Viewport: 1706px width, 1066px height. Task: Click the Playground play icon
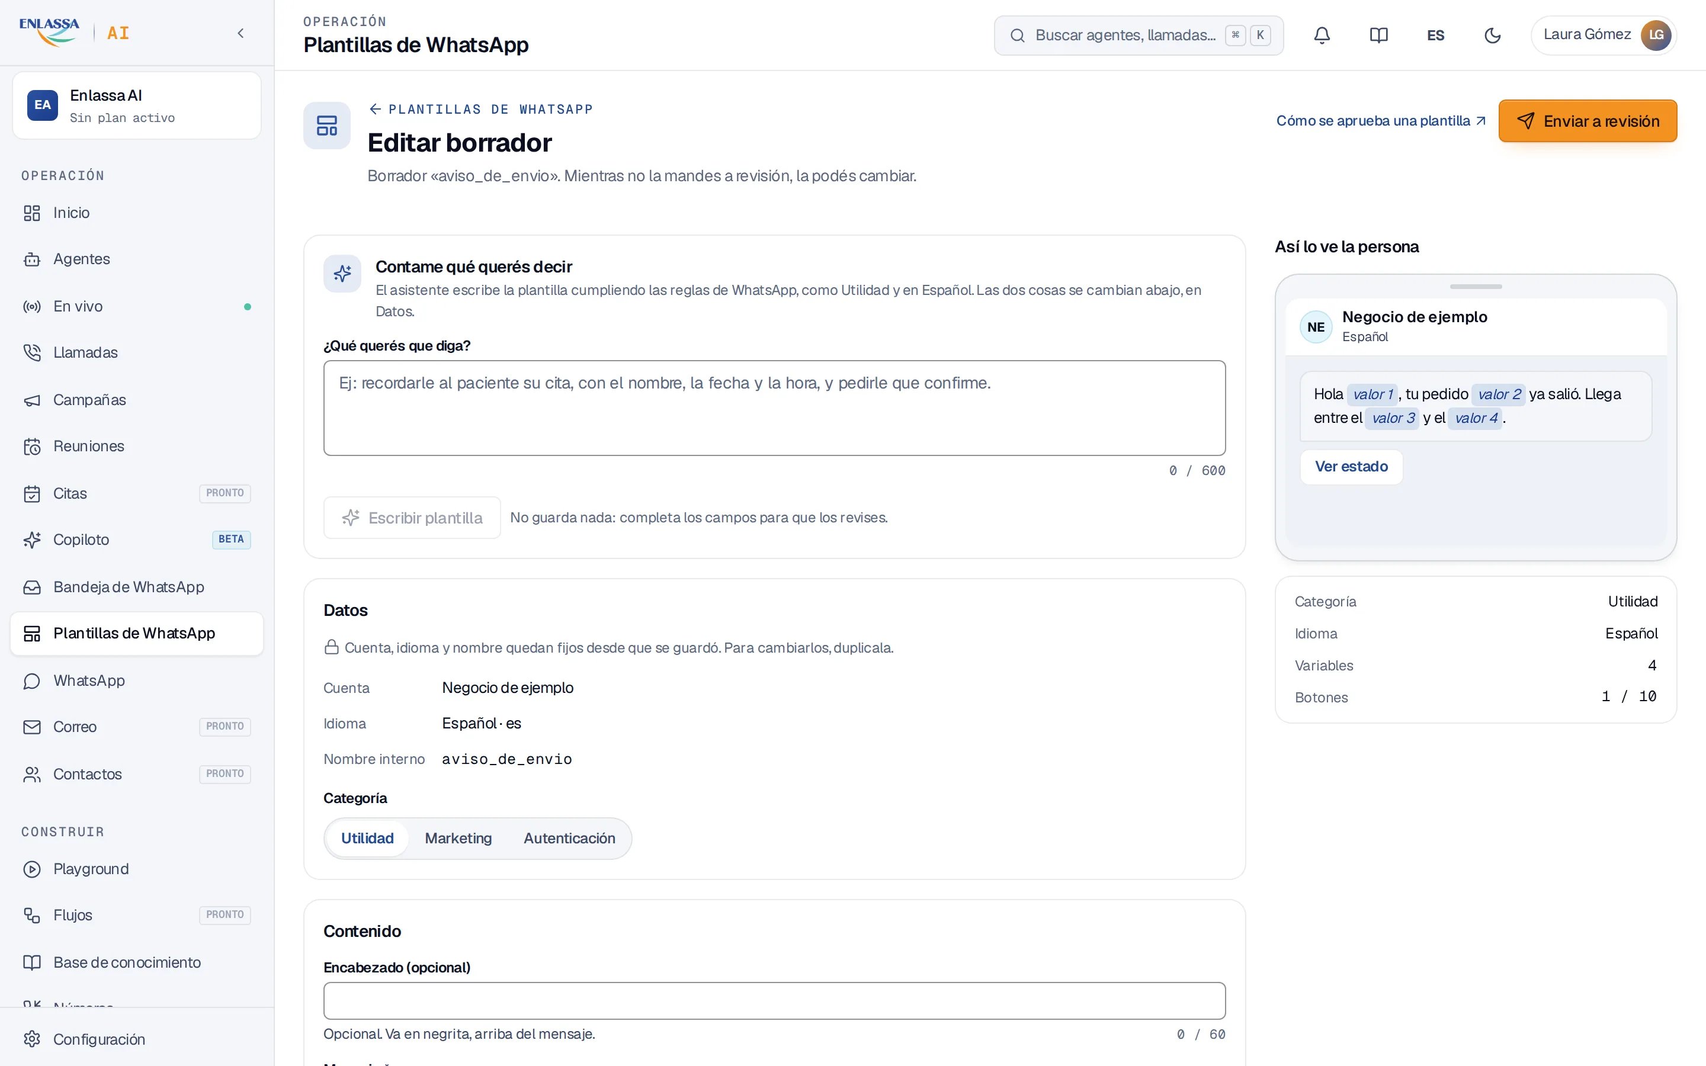[32, 869]
